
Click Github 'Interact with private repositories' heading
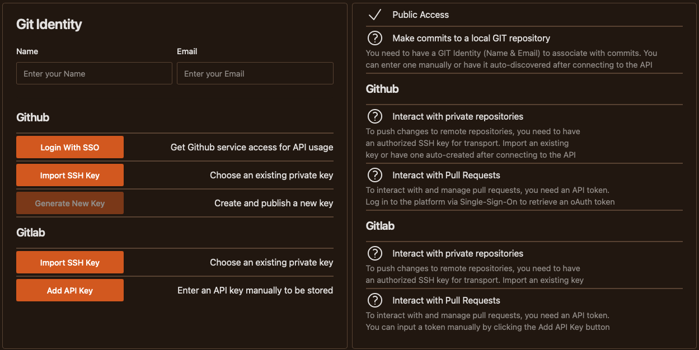point(458,116)
